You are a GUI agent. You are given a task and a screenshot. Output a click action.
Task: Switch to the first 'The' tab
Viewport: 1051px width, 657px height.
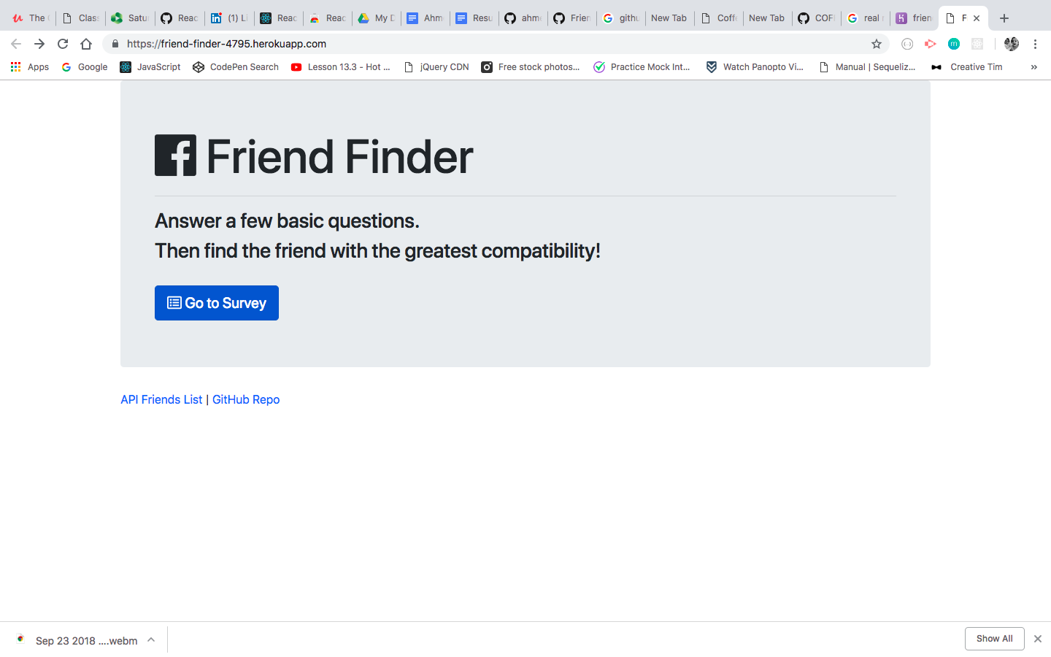(x=30, y=18)
